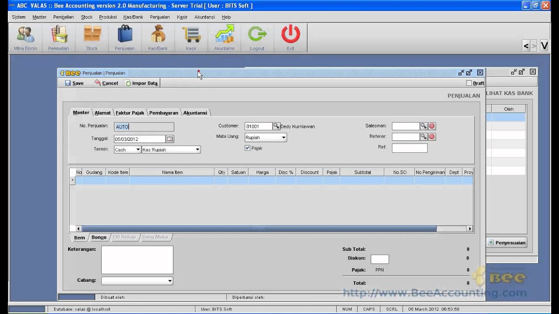Image resolution: width=559 pixels, height=314 pixels.
Task: Click the Salesman input field
Action: click(x=406, y=126)
